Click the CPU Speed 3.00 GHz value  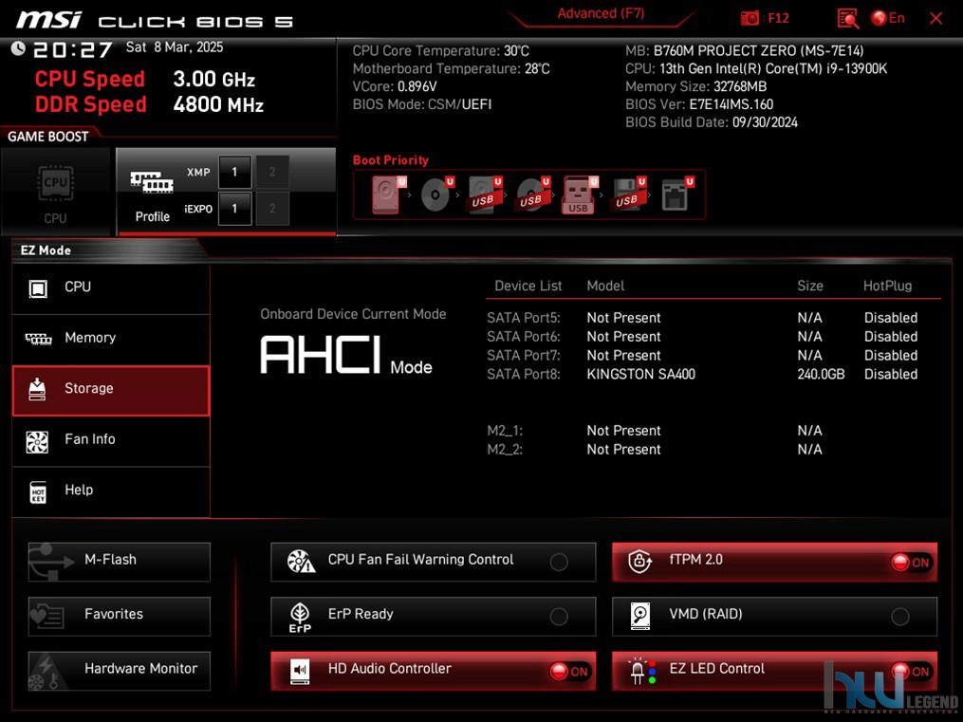point(213,79)
